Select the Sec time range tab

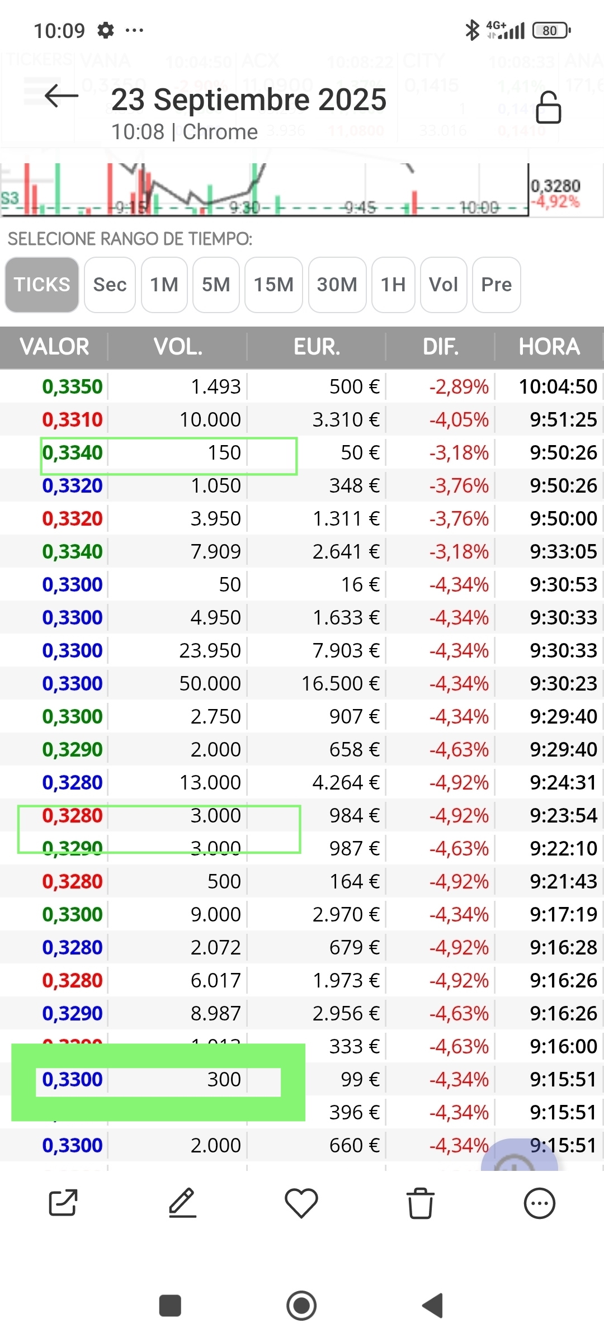(x=110, y=285)
